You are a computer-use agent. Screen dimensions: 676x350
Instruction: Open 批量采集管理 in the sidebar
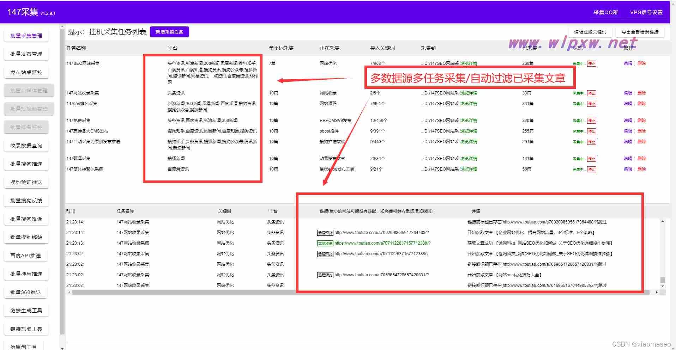click(x=26, y=36)
